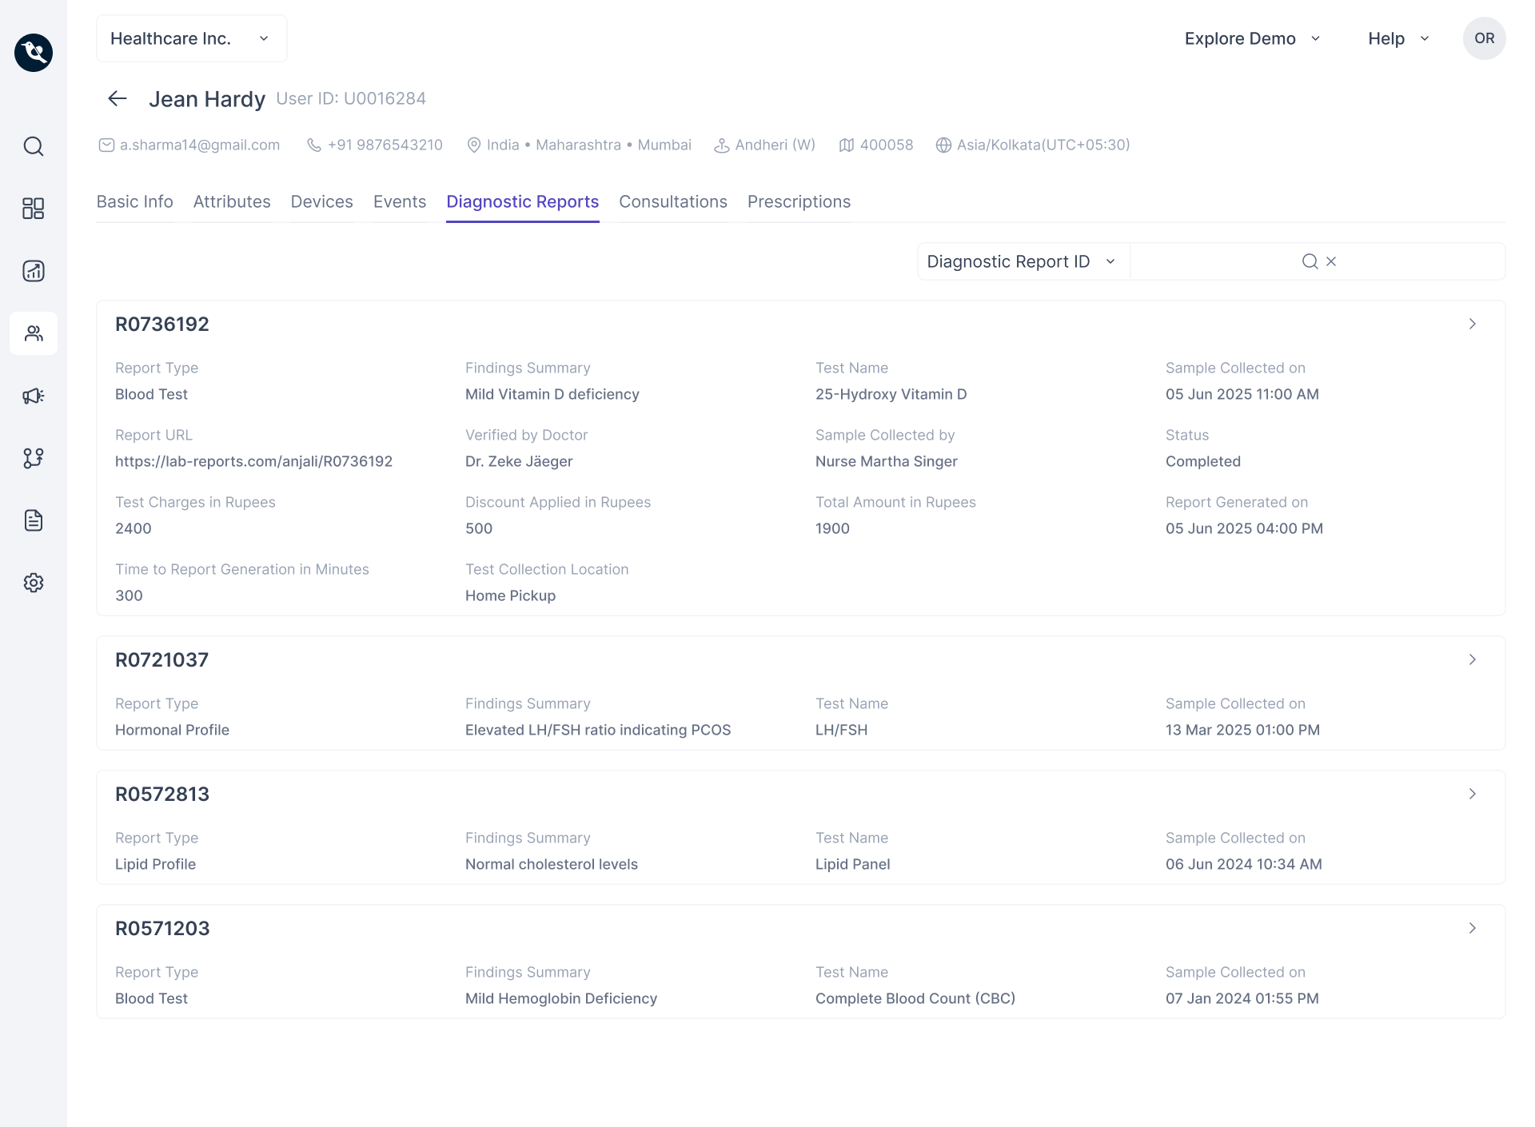Click the search icon in the sidebar
The image size is (1535, 1127).
click(x=34, y=146)
